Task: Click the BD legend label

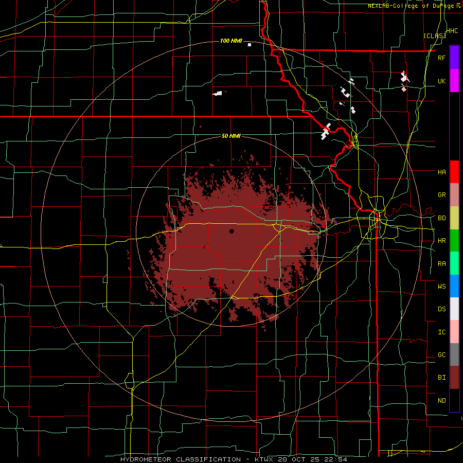Action: pos(441,218)
